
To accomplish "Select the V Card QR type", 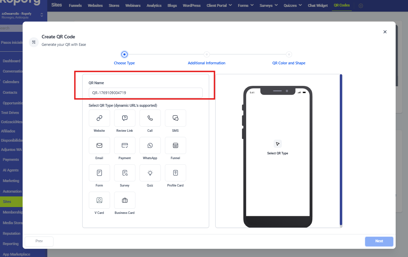I will pos(99,200).
